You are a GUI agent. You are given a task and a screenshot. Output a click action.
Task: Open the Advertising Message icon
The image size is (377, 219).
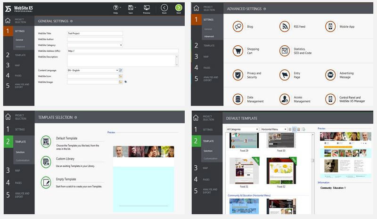(x=330, y=75)
